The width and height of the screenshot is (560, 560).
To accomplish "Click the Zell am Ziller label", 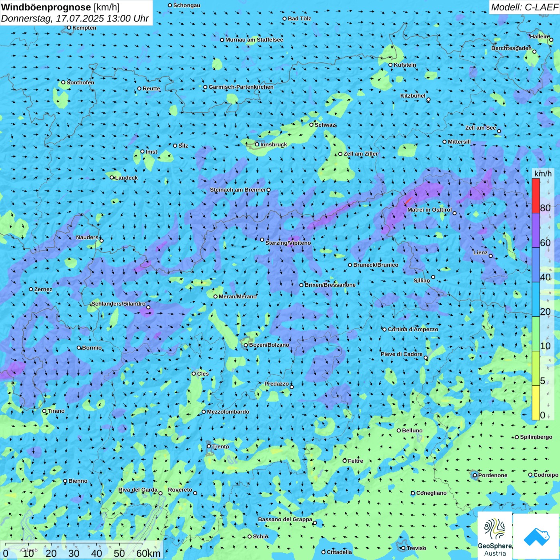I will click(360, 154).
